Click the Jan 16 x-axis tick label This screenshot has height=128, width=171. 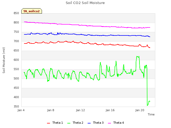[110, 110]
